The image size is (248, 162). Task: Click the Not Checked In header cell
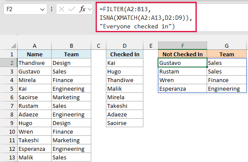(183, 54)
